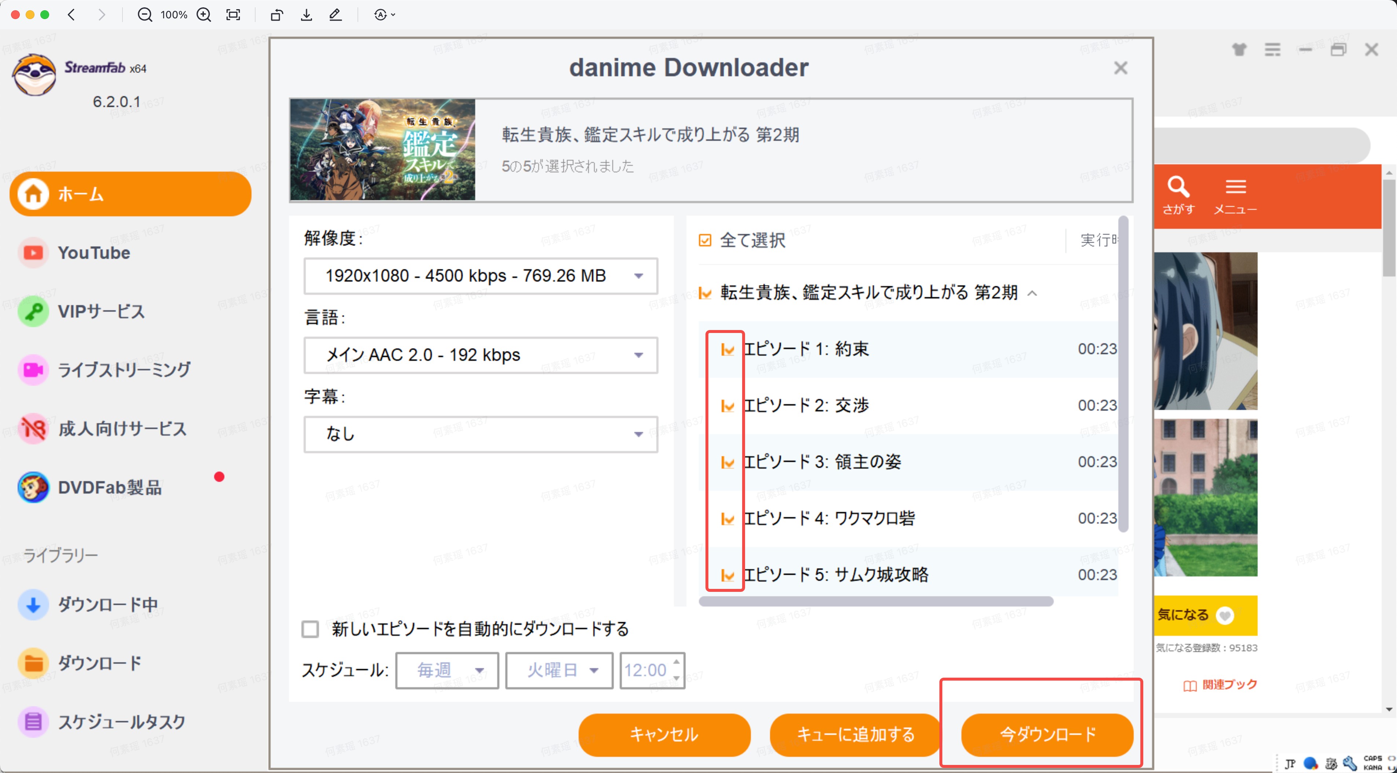Enable 新しいエピソードを自動的にダウンロードする checkbox
Screen dimensions: 1397x773
pyautogui.click(x=310, y=629)
